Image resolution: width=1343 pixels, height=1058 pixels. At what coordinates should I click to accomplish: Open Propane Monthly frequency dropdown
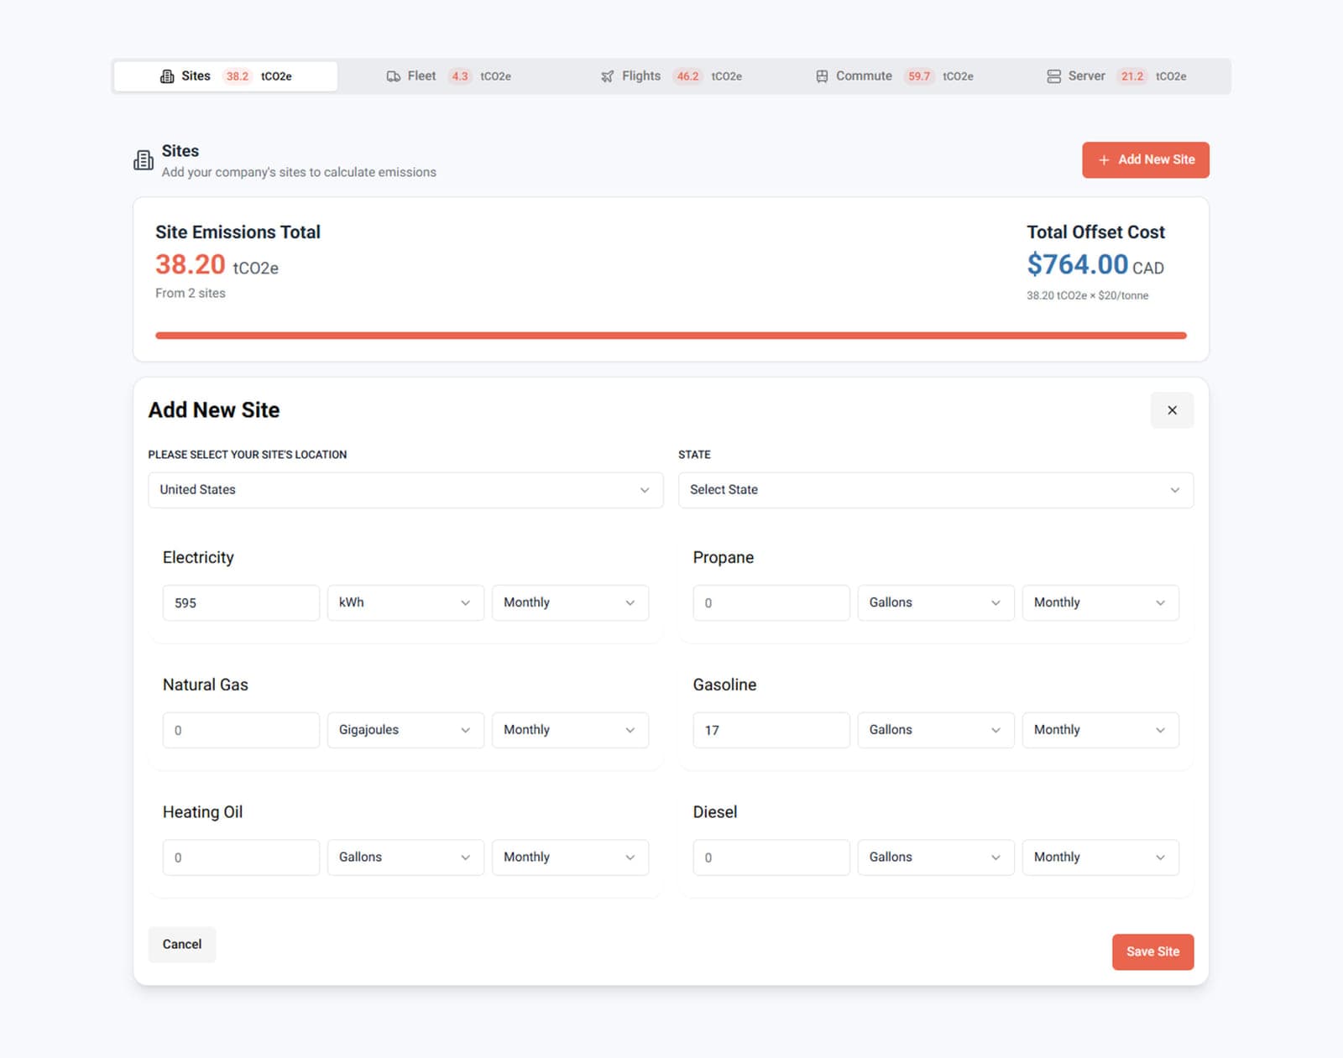coord(1100,602)
